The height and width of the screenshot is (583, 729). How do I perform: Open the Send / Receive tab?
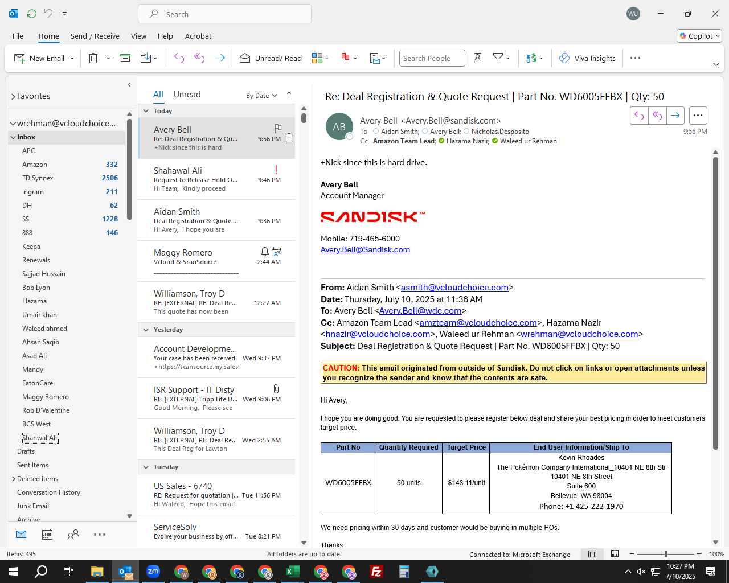click(x=95, y=36)
